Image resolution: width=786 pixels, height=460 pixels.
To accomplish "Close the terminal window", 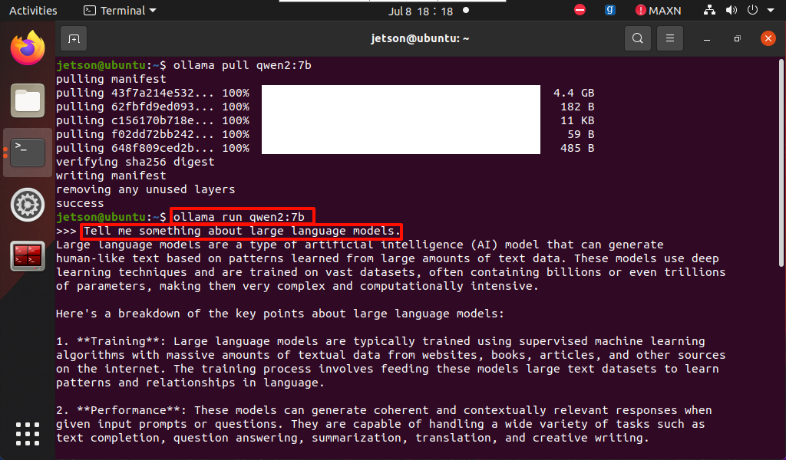I will (768, 38).
